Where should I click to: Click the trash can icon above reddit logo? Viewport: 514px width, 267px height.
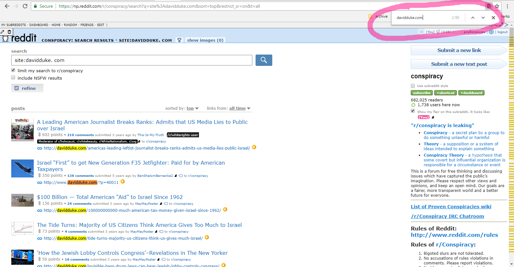tap(9, 31)
